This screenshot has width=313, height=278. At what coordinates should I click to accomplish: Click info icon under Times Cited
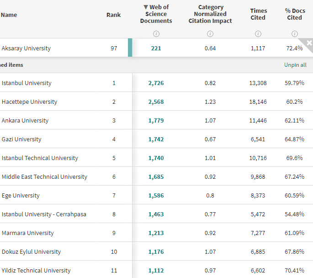coord(258,33)
